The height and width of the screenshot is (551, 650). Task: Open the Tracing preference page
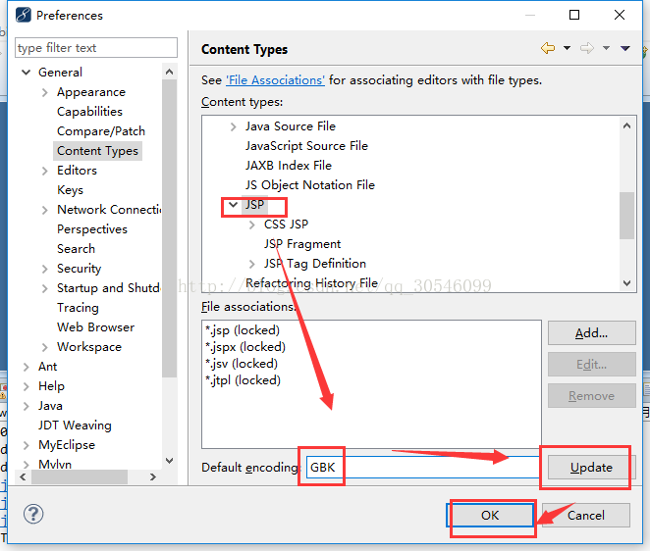coord(78,308)
